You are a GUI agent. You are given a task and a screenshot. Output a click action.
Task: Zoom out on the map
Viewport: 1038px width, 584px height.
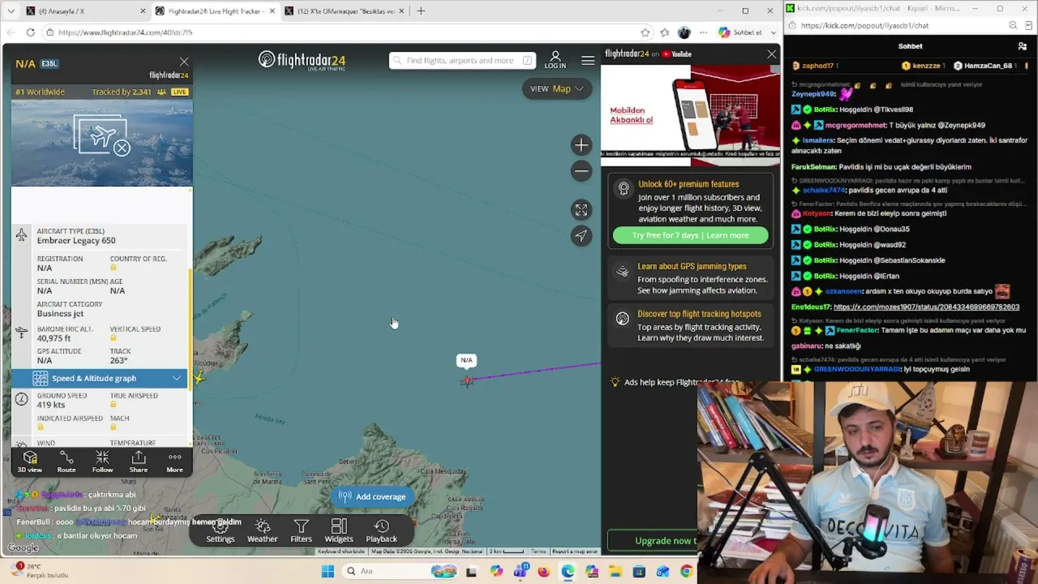tap(581, 171)
